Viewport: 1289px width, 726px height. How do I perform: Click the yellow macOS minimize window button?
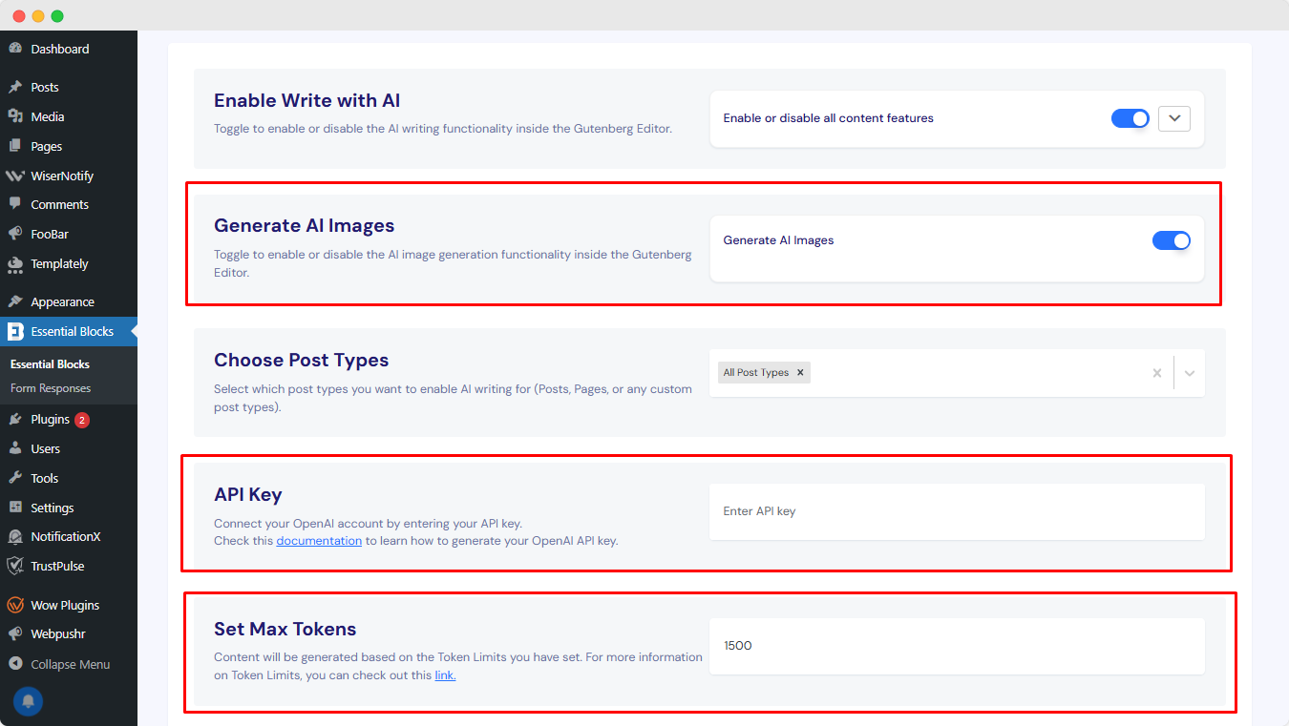click(38, 16)
